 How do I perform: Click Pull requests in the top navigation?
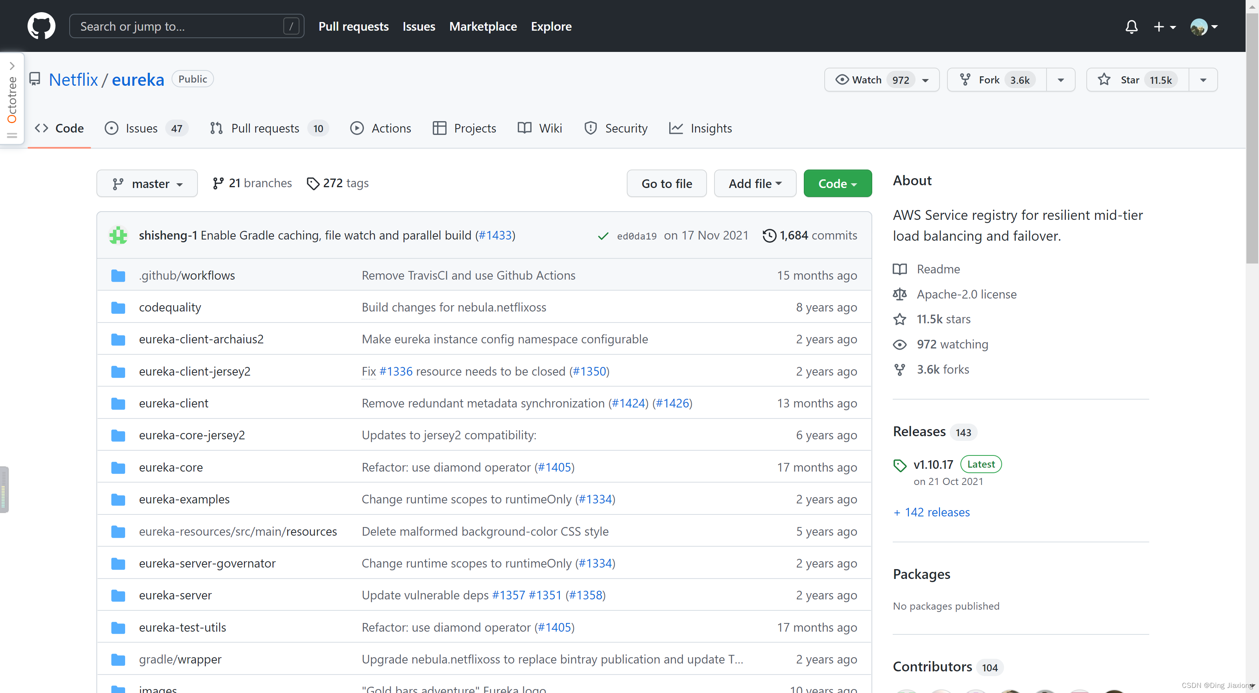[353, 26]
